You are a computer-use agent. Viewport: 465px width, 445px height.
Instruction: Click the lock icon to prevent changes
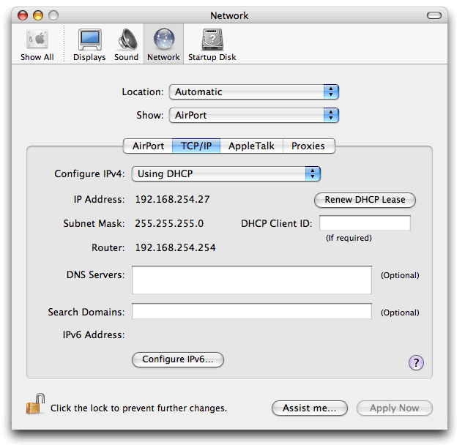tap(34, 405)
